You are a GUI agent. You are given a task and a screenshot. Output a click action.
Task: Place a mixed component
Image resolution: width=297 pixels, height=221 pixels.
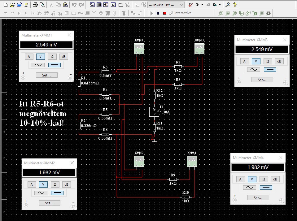[60, 13]
